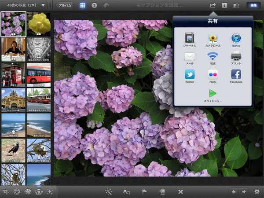264x198 pixels.
Task: Rotate the photo
Action: tap(127, 192)
